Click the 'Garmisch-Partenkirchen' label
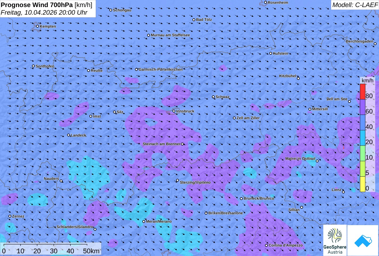 tap(161, 69)
